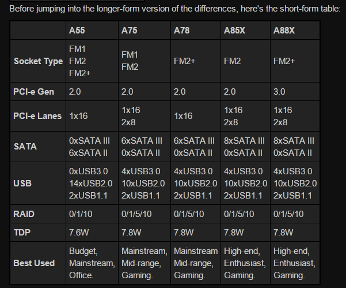Image resolution: width=346 pixels, height=288 pixels.
Task: Select A75 socket cell listing FM1 FM2
Action: tap(145, 61)
